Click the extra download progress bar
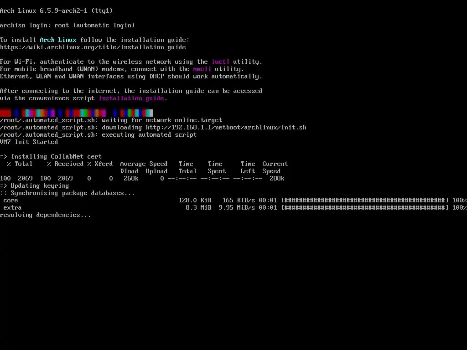Screen dimensions: 467x350 pos(365,208)
